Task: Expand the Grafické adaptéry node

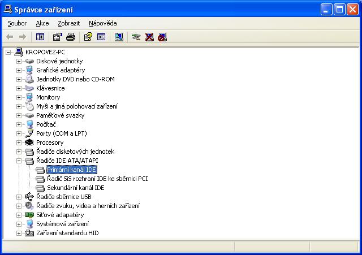Action: coord(19,70)
